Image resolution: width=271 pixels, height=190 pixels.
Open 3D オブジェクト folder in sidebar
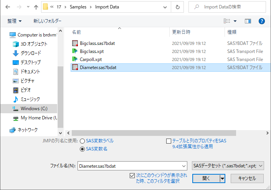pos(30,44)
